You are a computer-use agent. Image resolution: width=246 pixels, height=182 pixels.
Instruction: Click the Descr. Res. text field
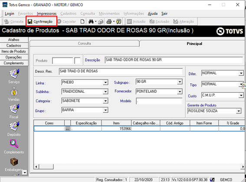[121, 71]
